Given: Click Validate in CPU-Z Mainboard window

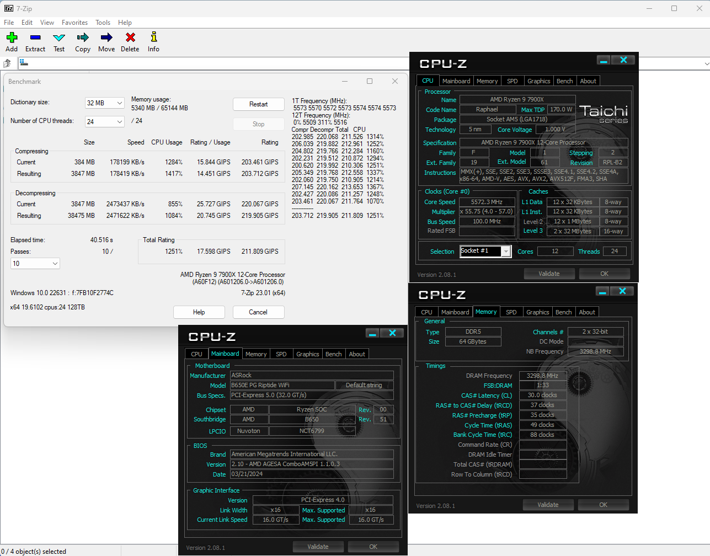Looking at the screenshot, I should (x=318, y=547).
